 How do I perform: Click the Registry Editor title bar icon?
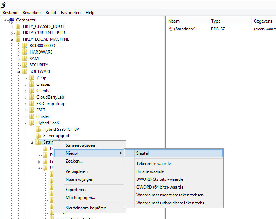[x=4, y=4]
